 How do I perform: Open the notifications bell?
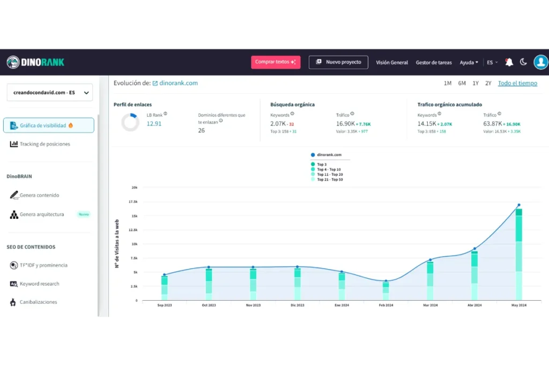tap(509, 62)
